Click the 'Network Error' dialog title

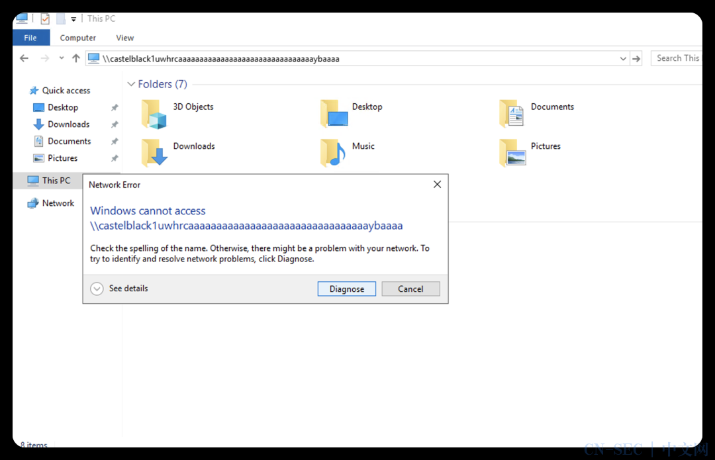click(115, 185)
